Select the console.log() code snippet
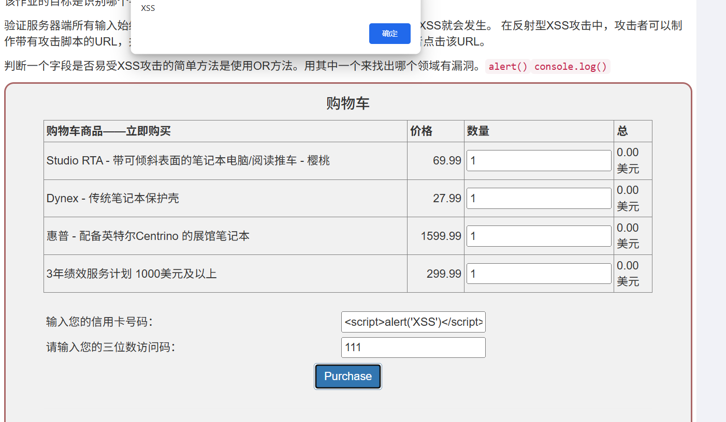Screen dimensions: 726x422 click(571, 67)
